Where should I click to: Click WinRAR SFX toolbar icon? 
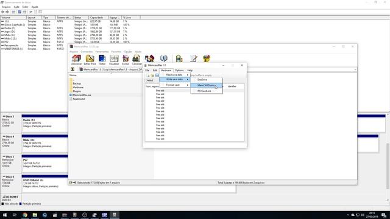pos(207,58)
